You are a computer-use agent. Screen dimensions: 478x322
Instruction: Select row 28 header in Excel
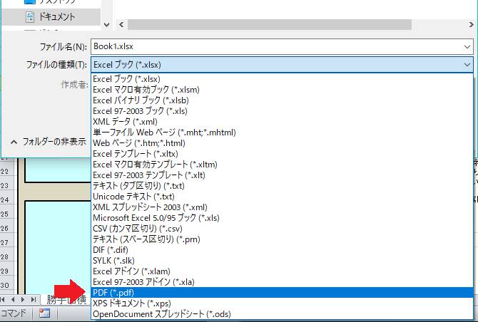[x=6, y=257]
